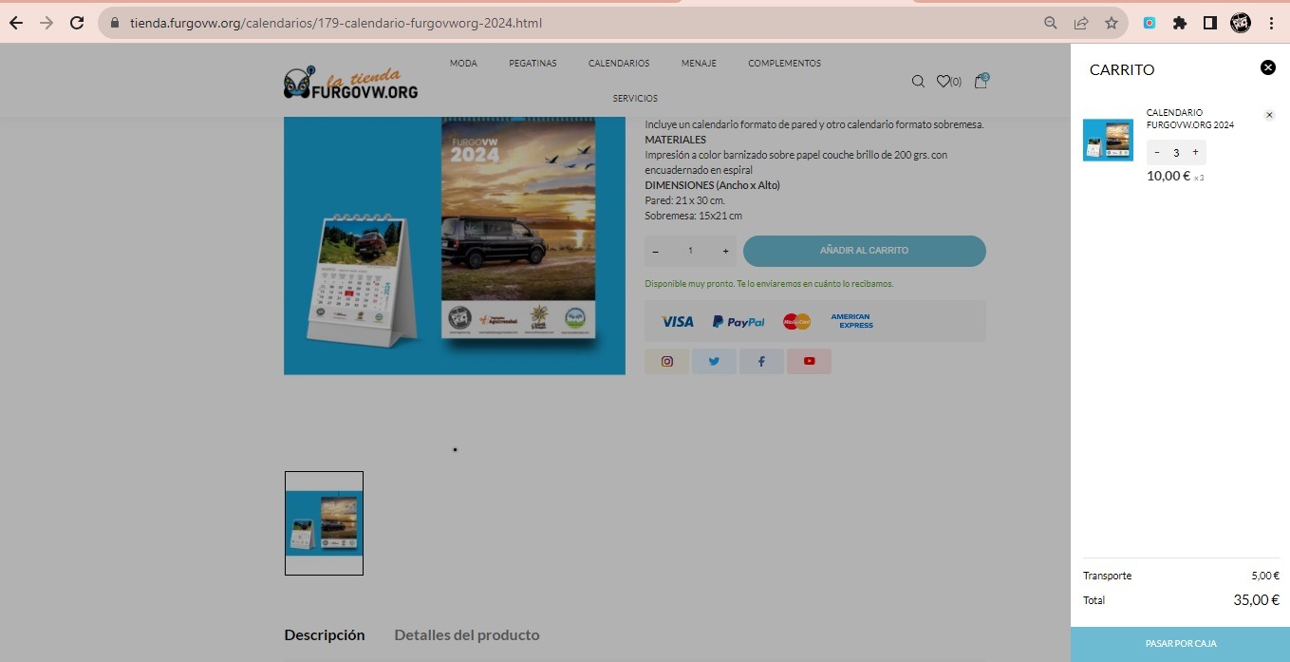The height and width of the screenshot is (662, 1290).
Task: Open the COMPLEMENTOS menu
Action: 784,64
